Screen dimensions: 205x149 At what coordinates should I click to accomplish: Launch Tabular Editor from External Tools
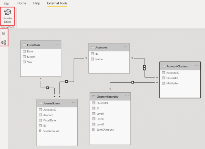tap(8, 16)
